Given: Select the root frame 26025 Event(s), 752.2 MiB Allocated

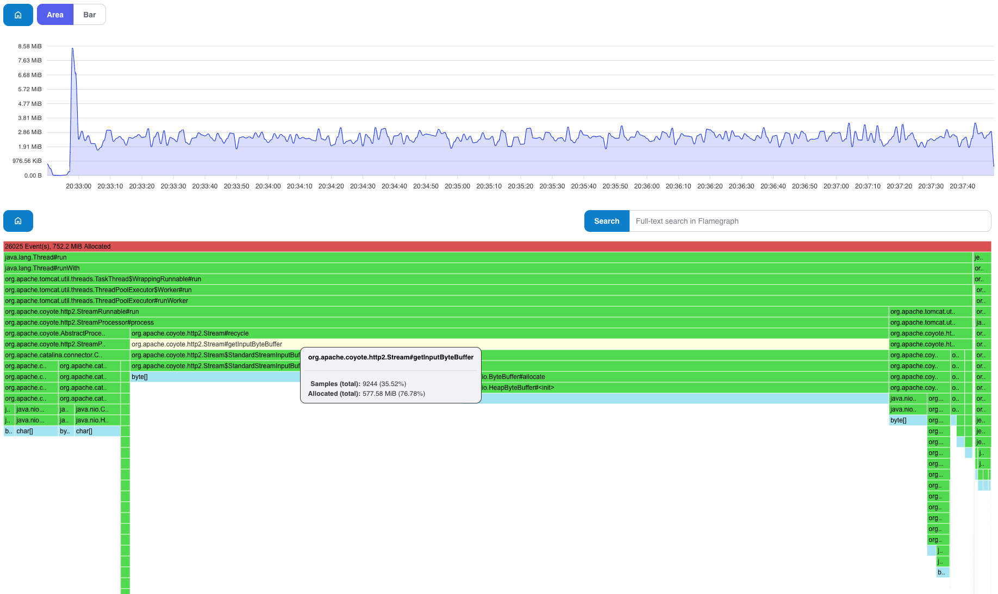Looking at the screenshot, I should (497, 247).
